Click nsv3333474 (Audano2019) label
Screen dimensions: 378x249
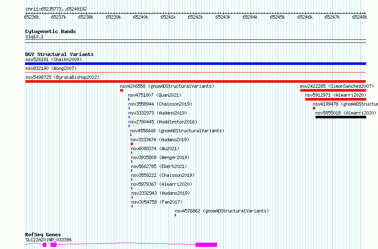160,140
